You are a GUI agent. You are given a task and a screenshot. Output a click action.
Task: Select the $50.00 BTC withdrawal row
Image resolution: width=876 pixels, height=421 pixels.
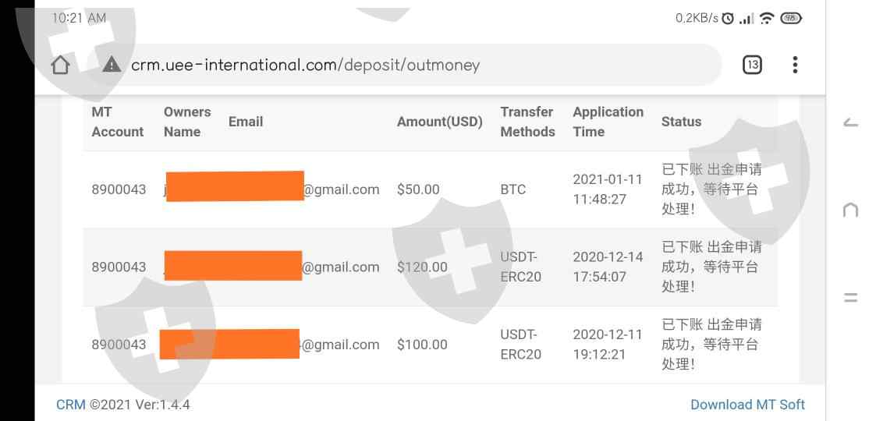(429, 189)
